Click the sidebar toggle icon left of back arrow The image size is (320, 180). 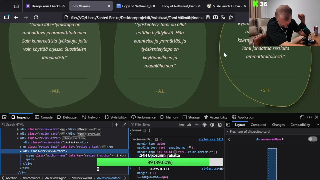(6, 17)
